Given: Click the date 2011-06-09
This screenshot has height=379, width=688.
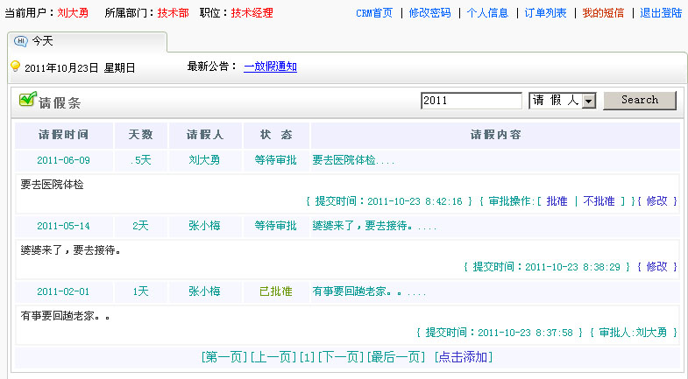Looking at the screenshot, I should [x=64, y=160].
